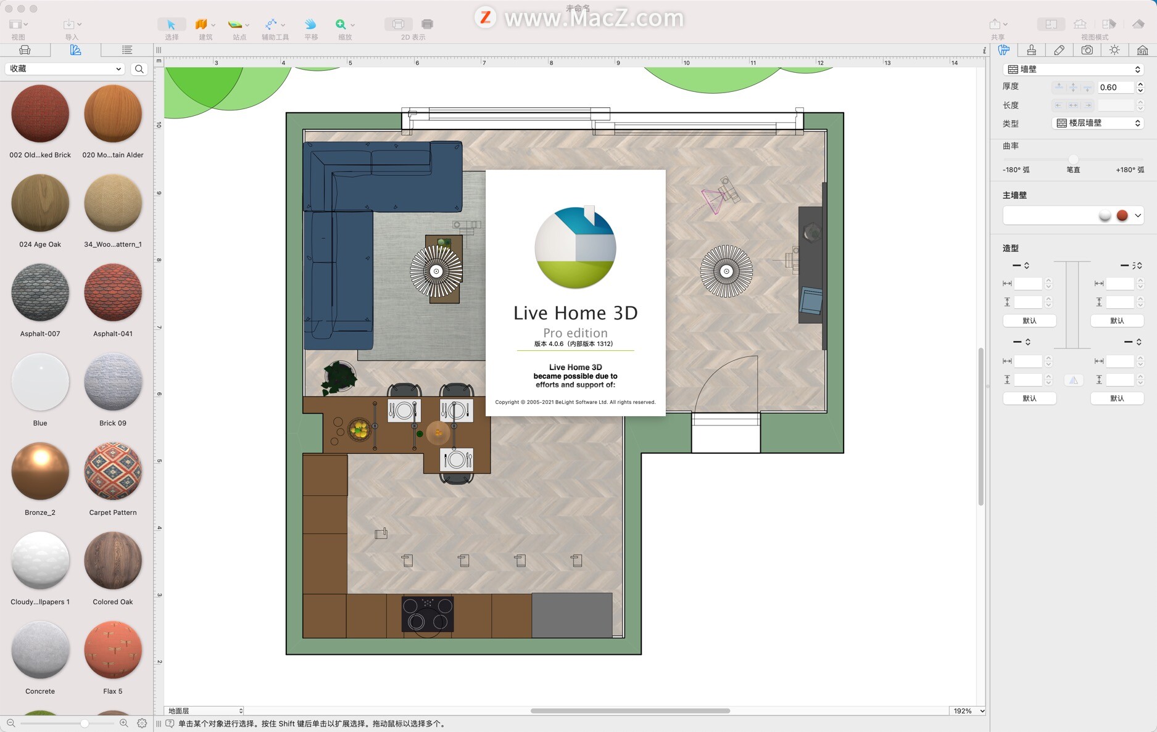
Task: Click the wall curvature slider knob
Action: coord(1073,159)
